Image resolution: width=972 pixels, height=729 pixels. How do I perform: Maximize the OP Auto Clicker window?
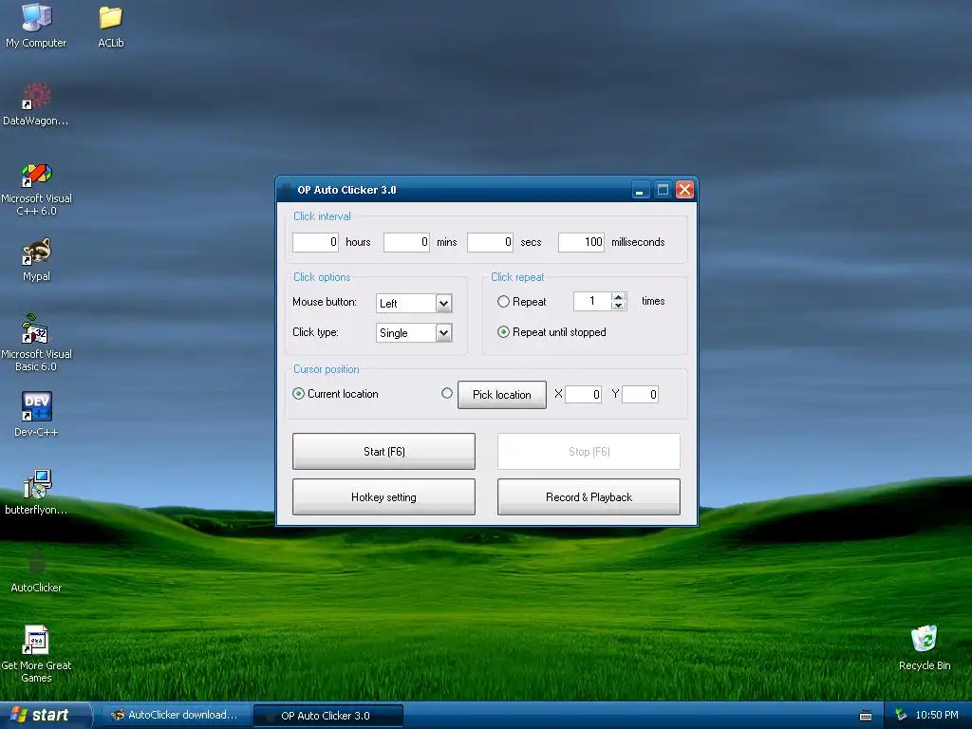point(663,190)
